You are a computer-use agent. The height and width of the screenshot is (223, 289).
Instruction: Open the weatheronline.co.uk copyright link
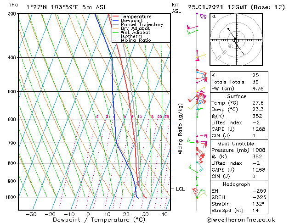tap(248, 219)
